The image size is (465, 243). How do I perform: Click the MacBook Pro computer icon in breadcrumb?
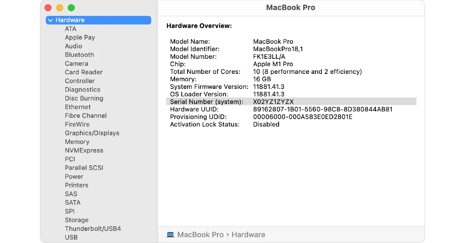point(170,234)
